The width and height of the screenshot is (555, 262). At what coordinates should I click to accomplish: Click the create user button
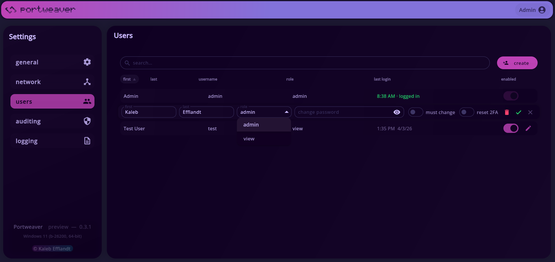click(x=517, y=63)
